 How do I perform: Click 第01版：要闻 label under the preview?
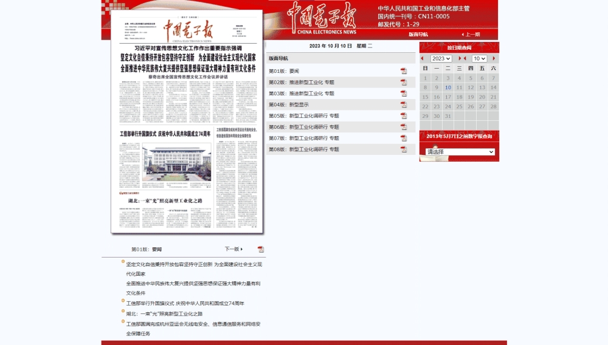click(x=147, y=250)
